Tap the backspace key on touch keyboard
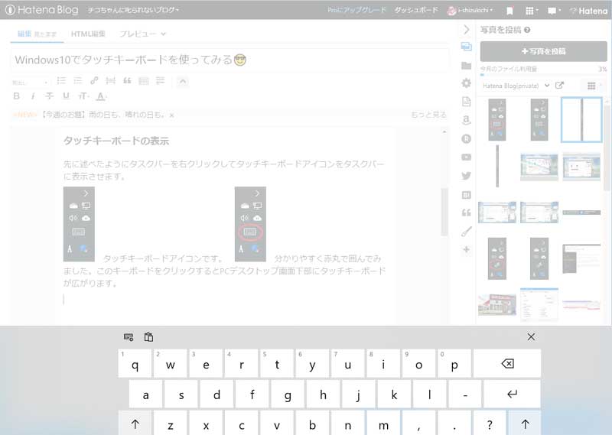Image resolution: width=612 pixels, height=435 pixels. point(507,364)
